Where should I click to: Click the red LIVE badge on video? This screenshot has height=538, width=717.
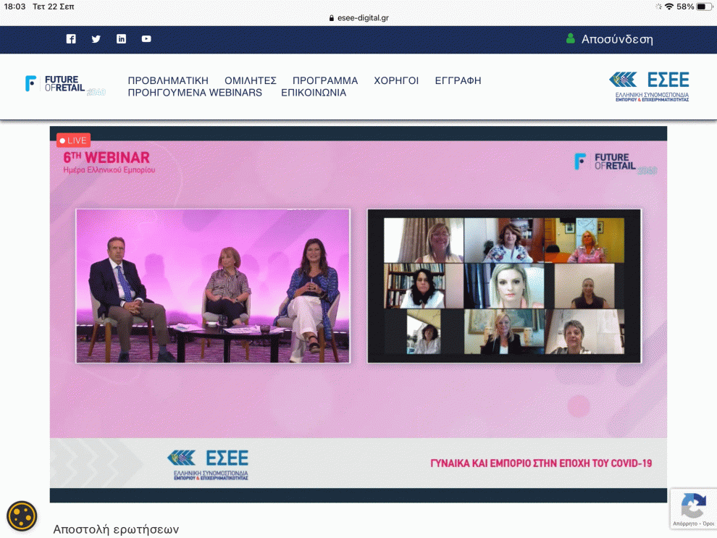tap(73, 140)
